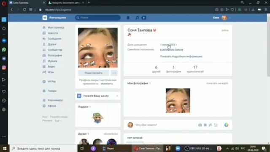Open Task View in the taskbar
The image size is (270, 152).
click(82, 148)
